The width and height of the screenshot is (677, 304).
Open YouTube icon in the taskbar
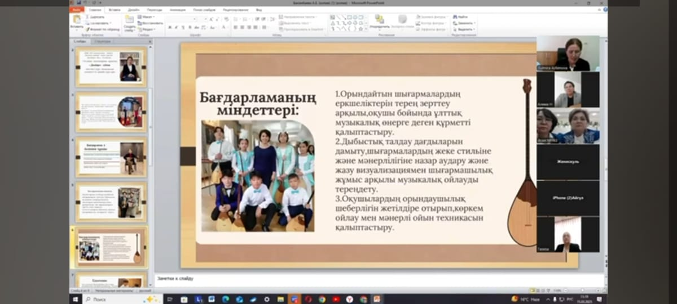pyautogui.click(x=336, y=299)
